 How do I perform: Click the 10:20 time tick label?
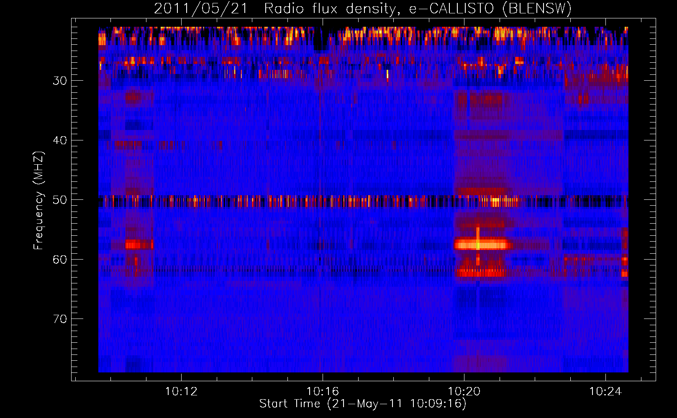coord(464,392)
